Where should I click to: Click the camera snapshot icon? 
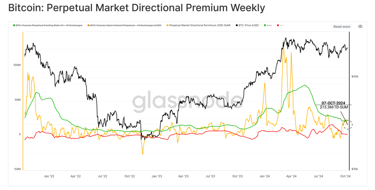360,27
